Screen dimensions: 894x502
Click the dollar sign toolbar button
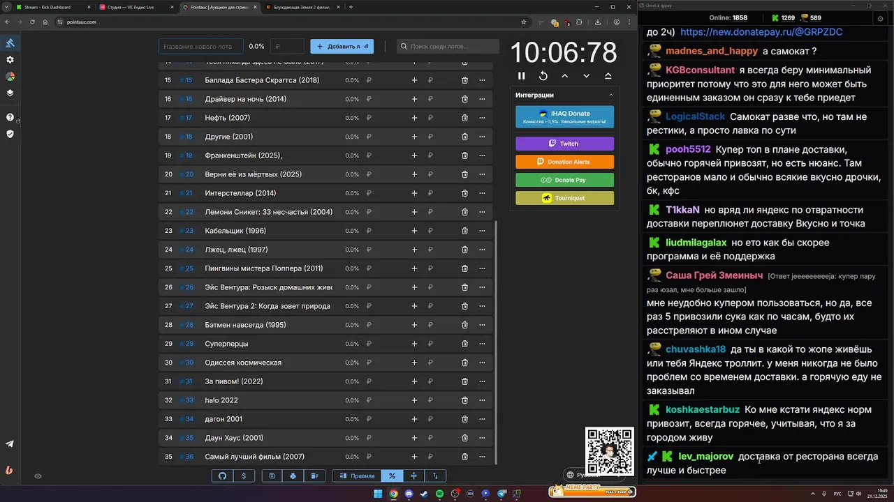244,476
